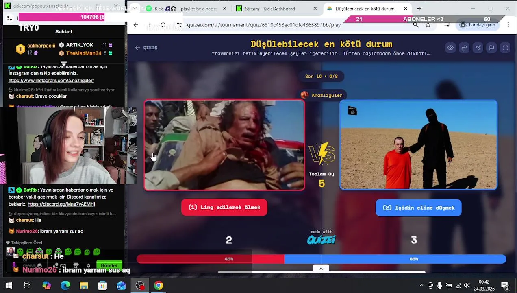The width and height of the screenshot is (517, 293).
Task: Click username ARTIK_YOK in leaderboard
Action: click(x=80, y=45)
